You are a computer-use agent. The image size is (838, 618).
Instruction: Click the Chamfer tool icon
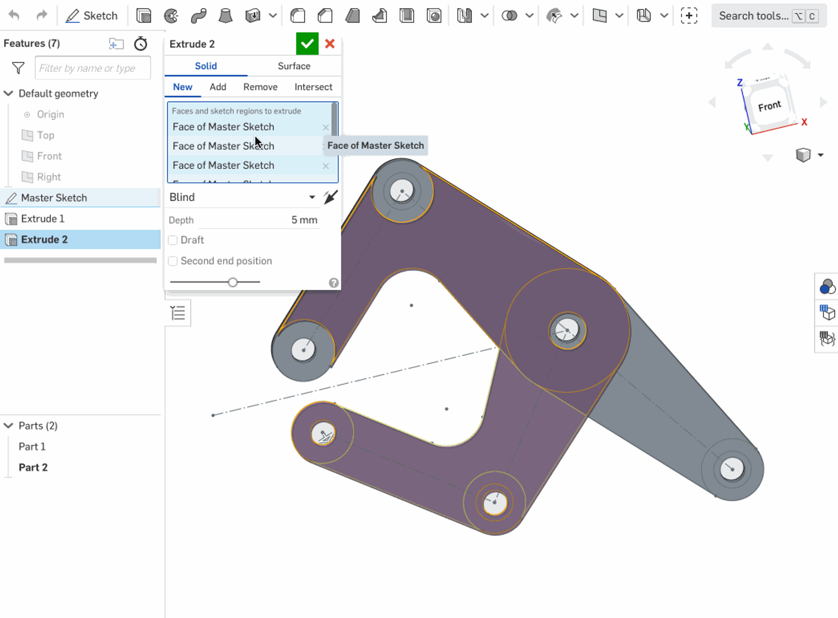pyautogui.click(x=325, y=16)
